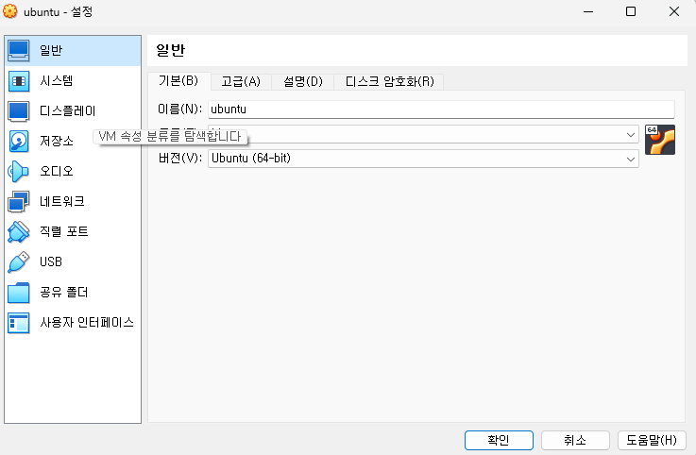This screenshot has width=696, height=455.
Task: Open the 저장소 disk icon
Action: tap(19, 142)
